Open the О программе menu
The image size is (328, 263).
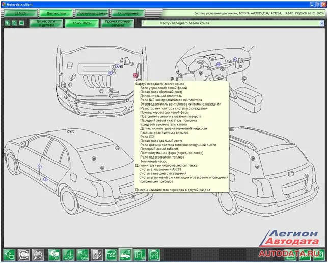(128, 13)
